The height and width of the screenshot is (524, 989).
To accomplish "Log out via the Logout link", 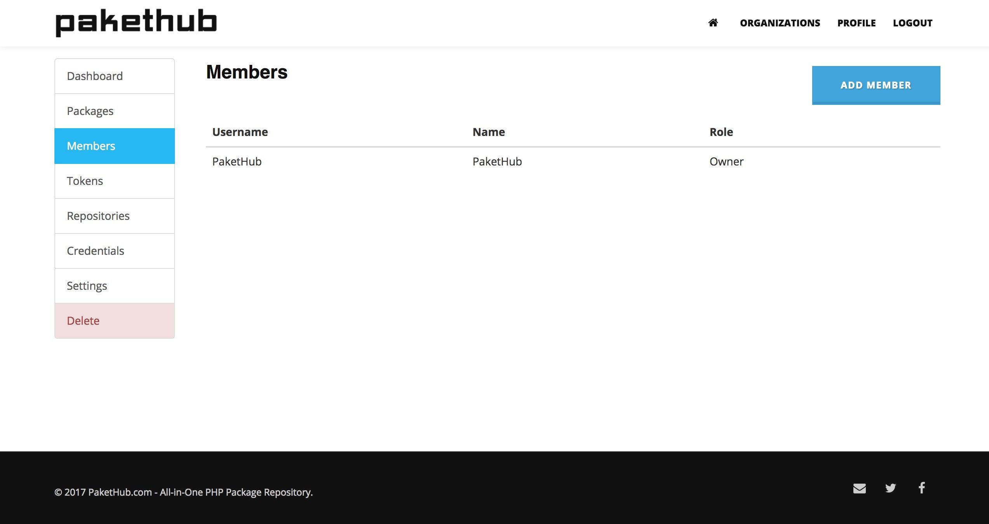I will click(912, 23).
